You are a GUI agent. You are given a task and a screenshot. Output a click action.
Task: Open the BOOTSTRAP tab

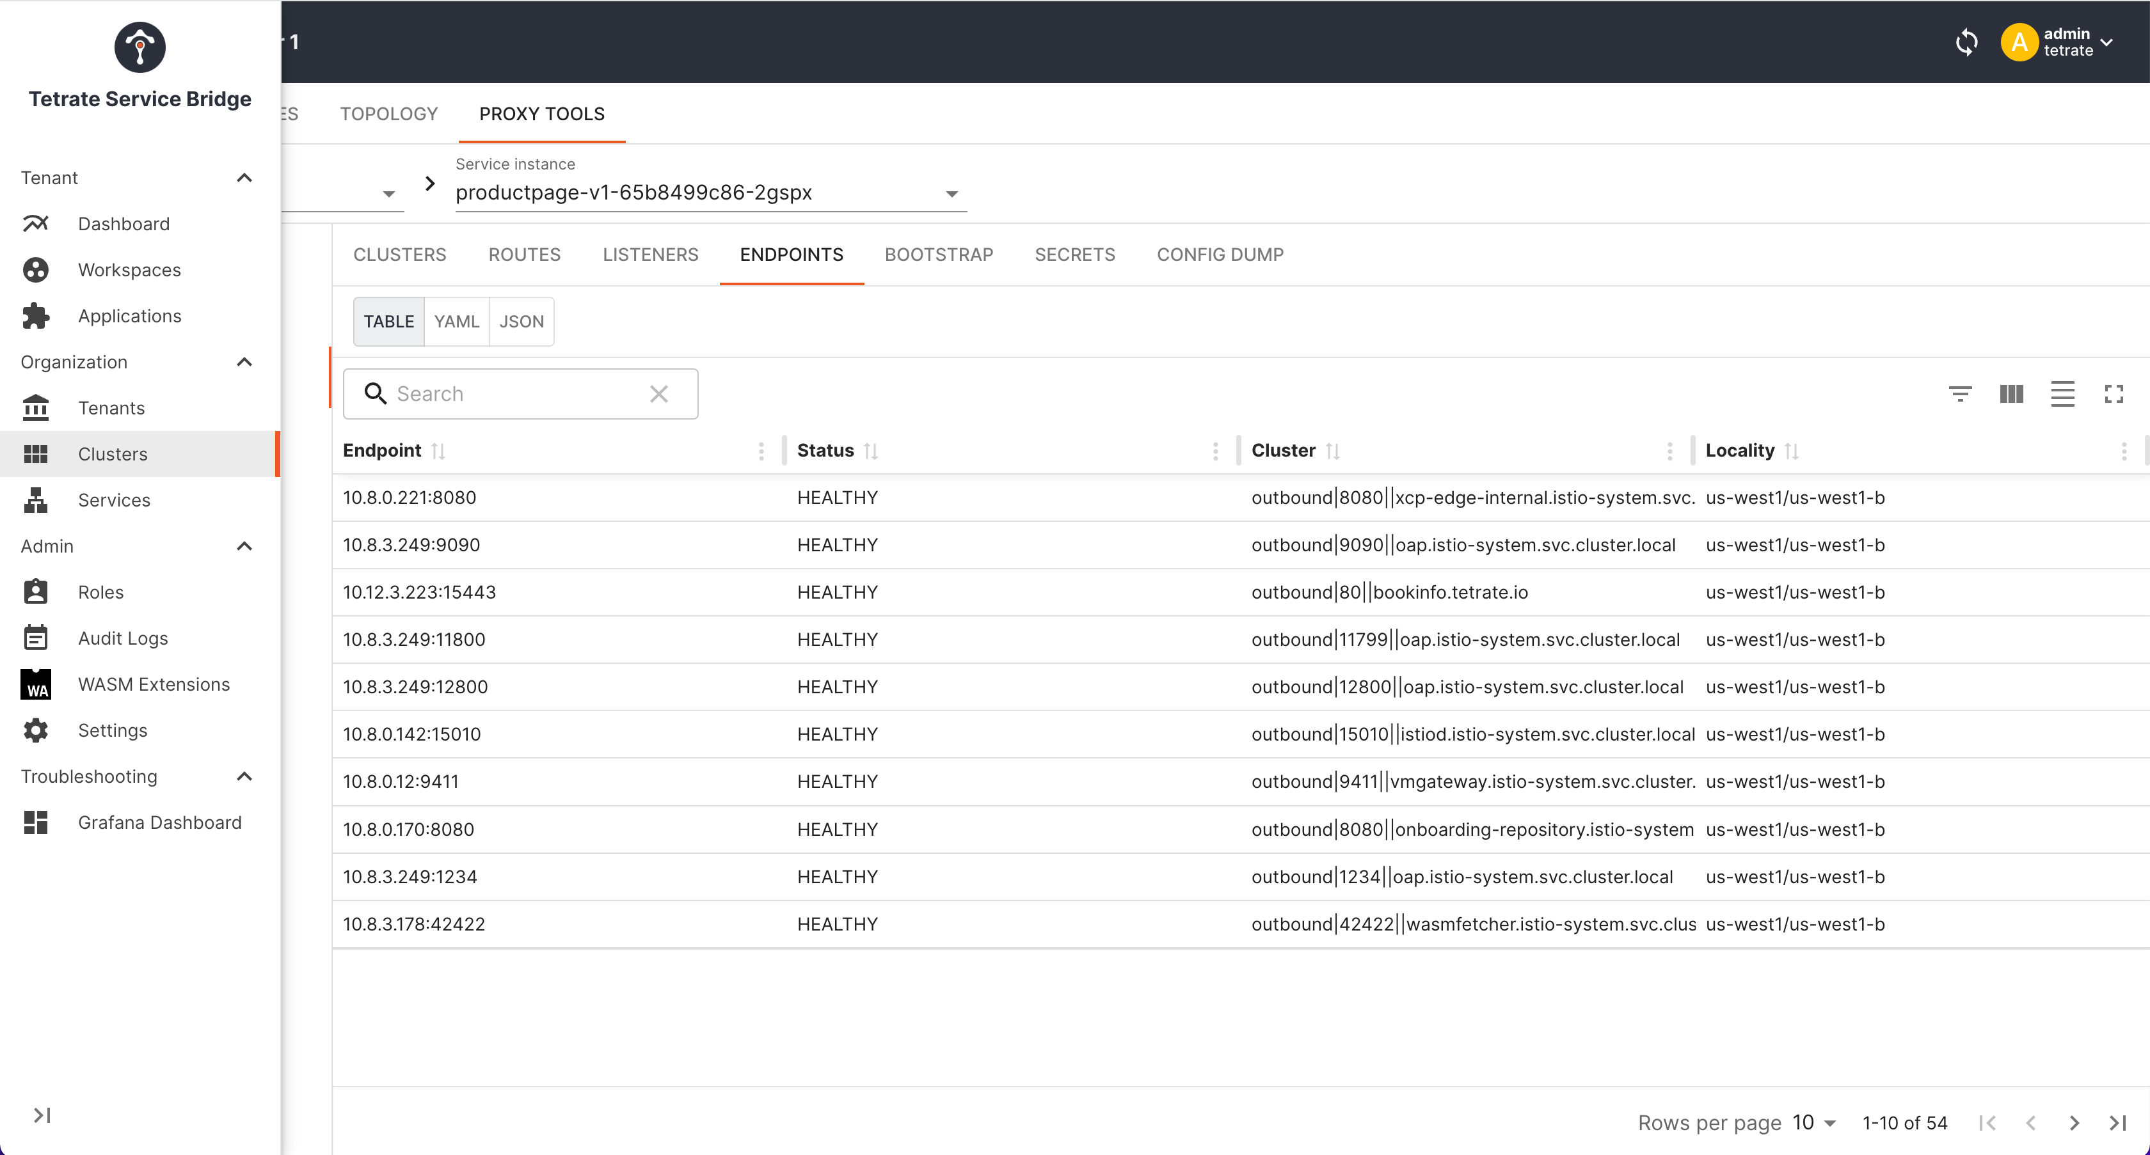coord(939,255)
